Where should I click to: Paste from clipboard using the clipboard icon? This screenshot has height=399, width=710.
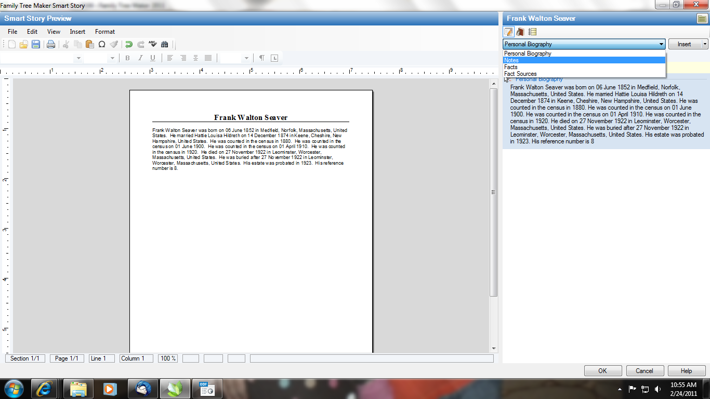(90, 45)
